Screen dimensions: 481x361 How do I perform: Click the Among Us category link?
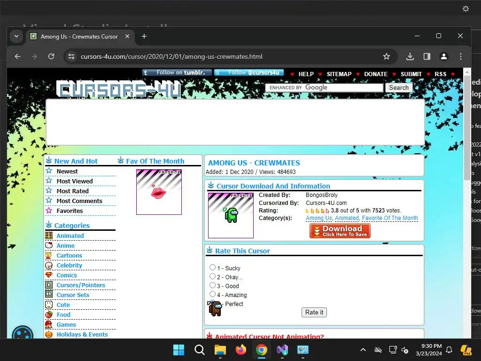coord(319,218)
